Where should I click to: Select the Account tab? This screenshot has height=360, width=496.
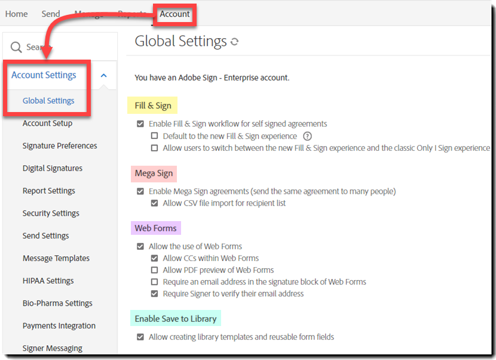[174, 14]
